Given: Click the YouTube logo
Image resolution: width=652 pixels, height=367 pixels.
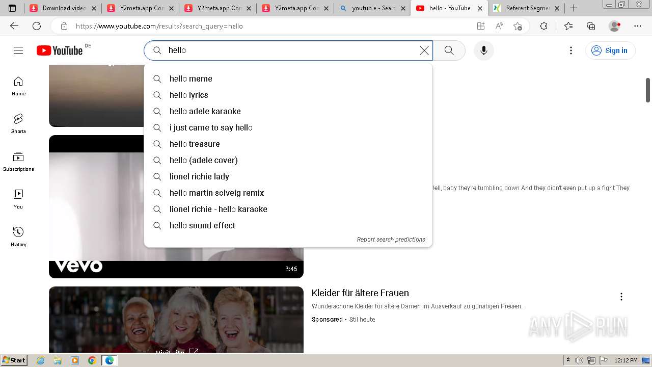Looking at the screenshot, I should (60, 50).
